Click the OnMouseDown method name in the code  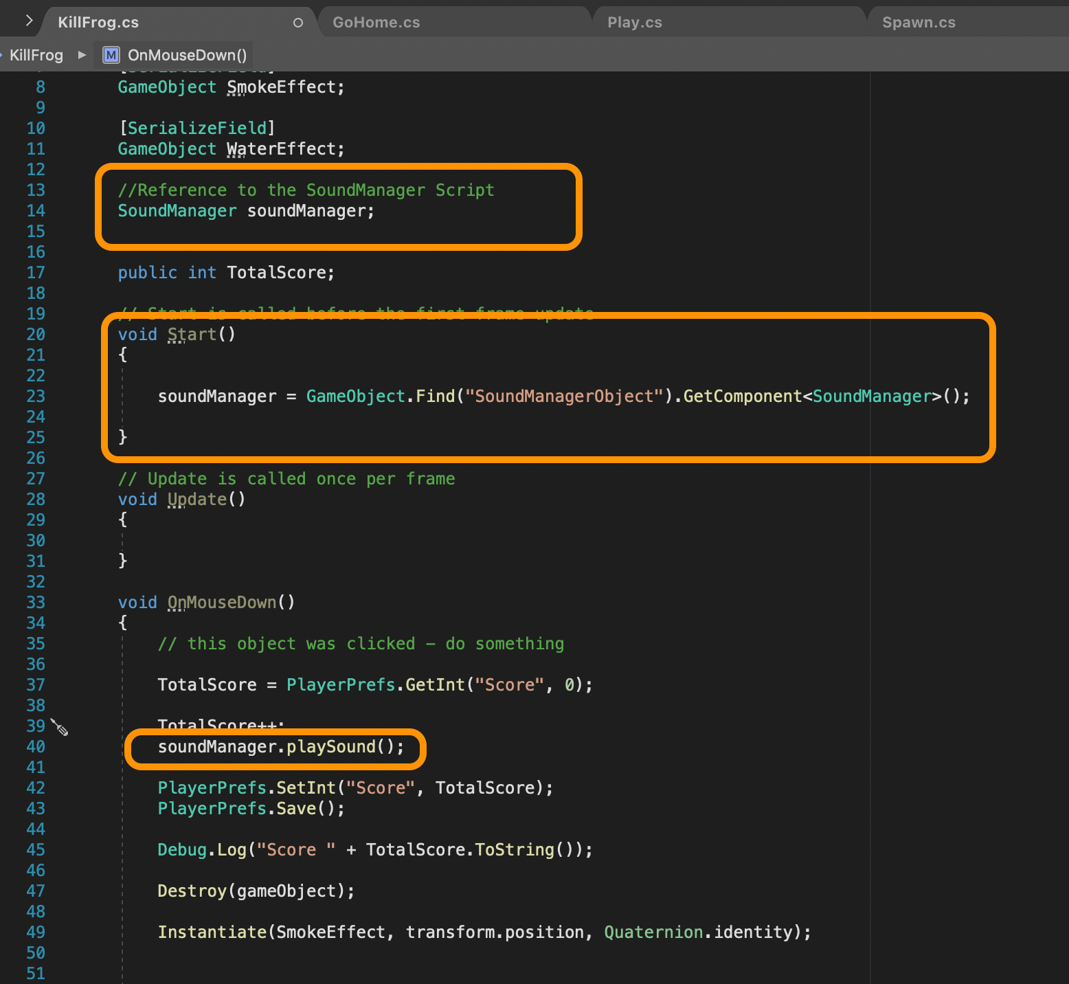point(222,603)
